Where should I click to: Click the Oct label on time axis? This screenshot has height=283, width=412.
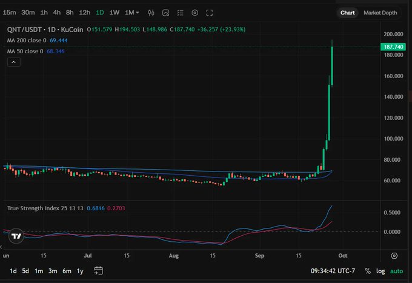pos(343,256)
